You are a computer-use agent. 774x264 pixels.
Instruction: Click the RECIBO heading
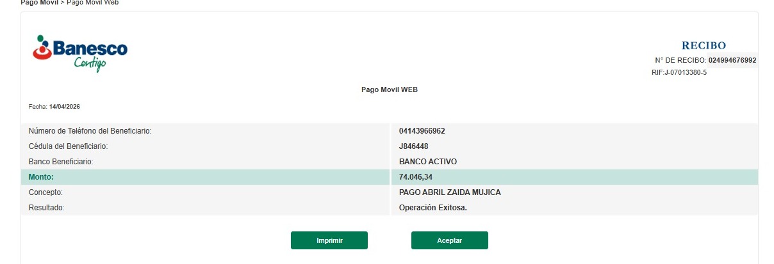pyautogui.click(x=704, y=45)
